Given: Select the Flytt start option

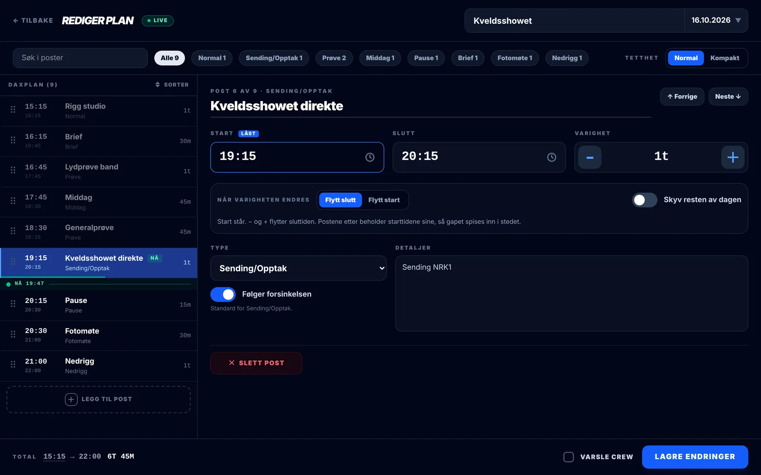Looking at the screenshot, I should pyautogui.click(x=384, y=200).
